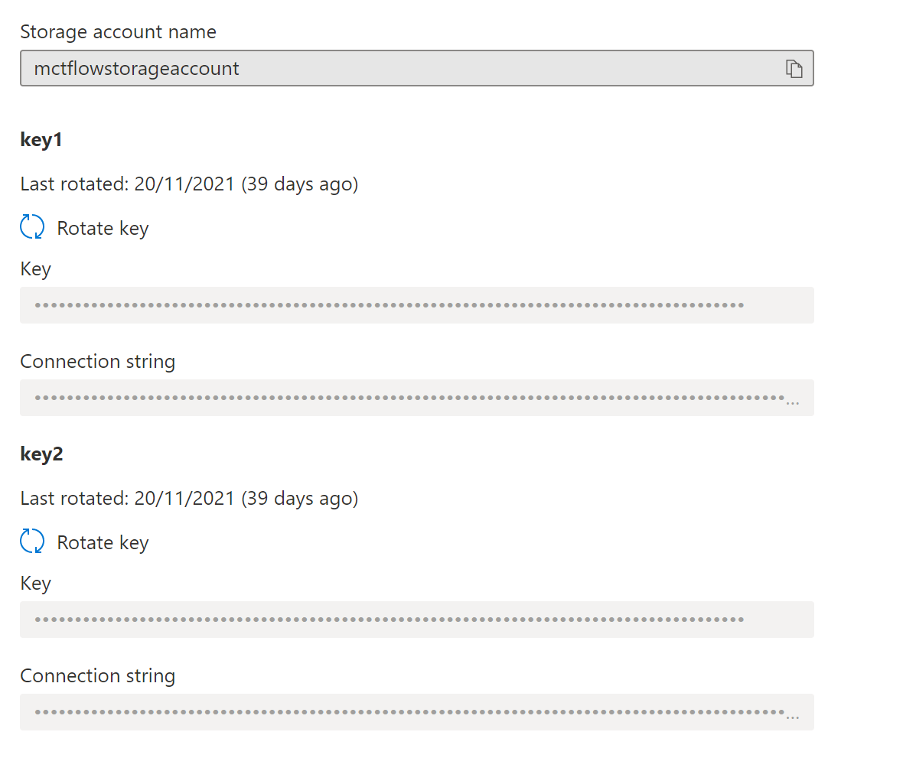Image resolution: width=916 pixels, height=771 pixels.
Task: Click the 'Key' label under key1
Action: coord(35,269)
